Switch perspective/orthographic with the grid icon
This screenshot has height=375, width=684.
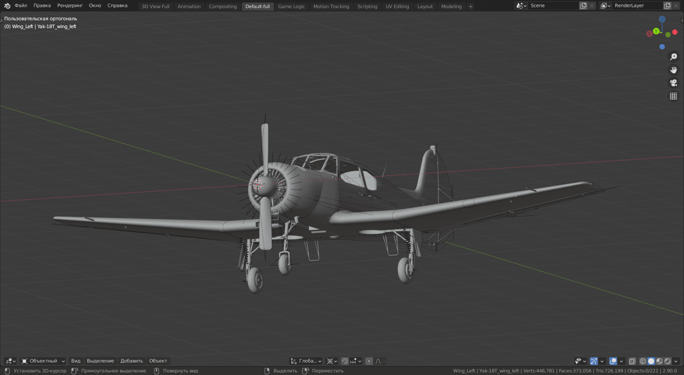674,96
